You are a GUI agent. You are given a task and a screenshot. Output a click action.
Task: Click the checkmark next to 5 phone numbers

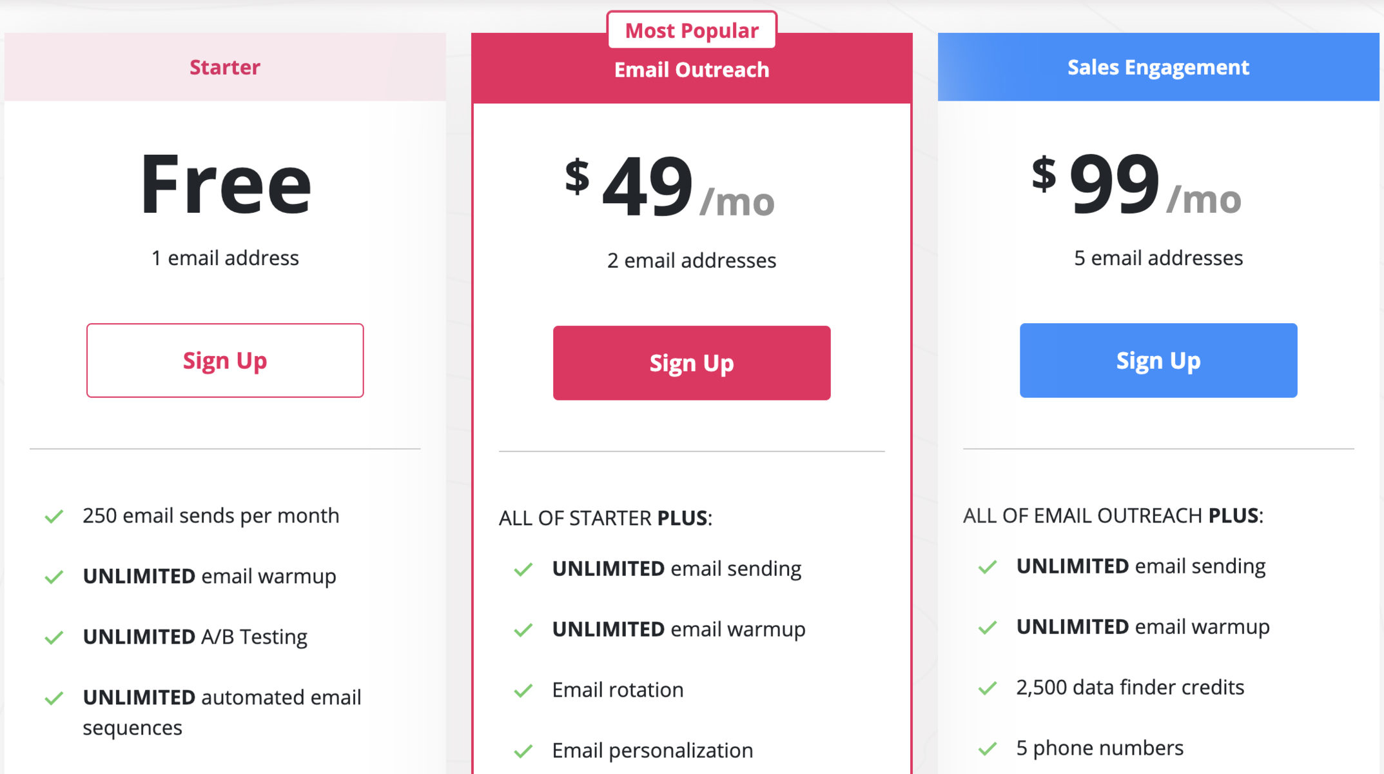(988, 748)
